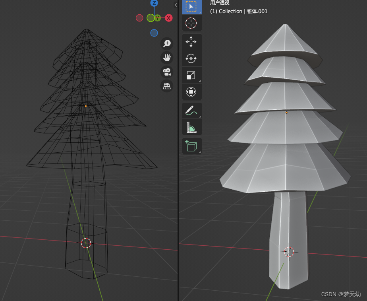
Task: Toggle the camera view
Action: [167, 72]
